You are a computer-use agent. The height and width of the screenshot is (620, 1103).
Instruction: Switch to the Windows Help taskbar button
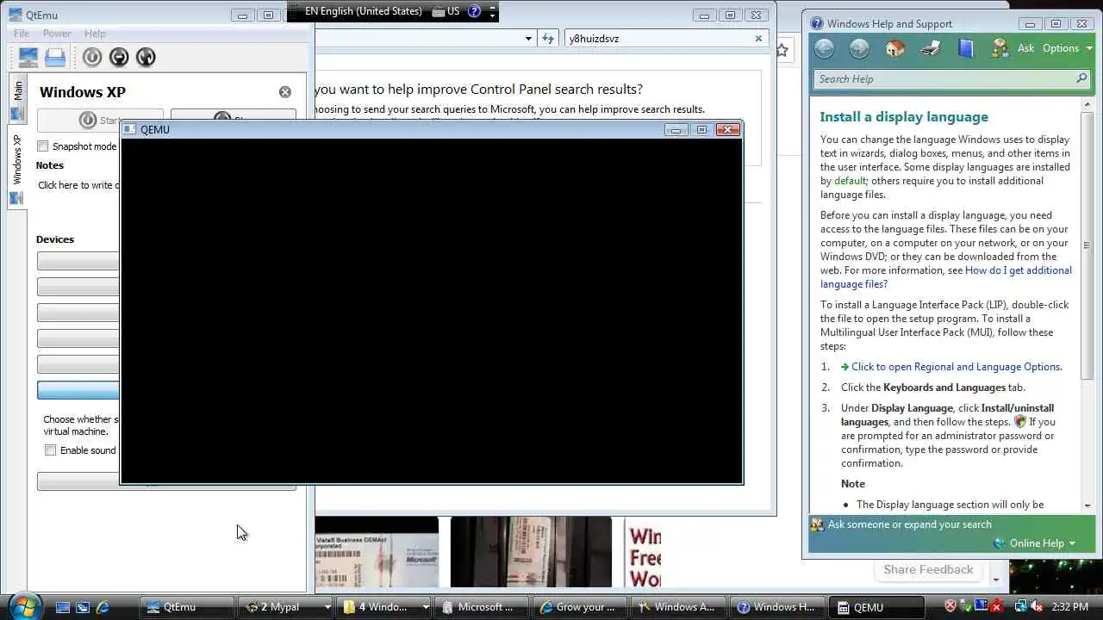(x=776, y=607)
